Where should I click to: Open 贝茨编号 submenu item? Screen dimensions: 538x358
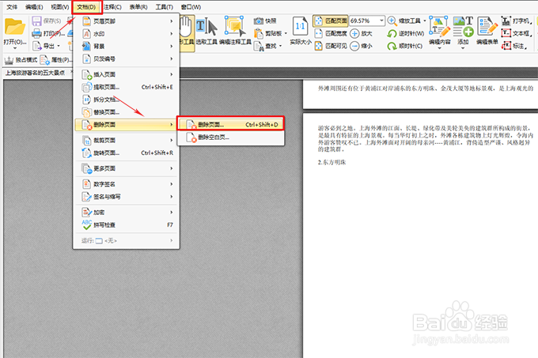(127, 59)
